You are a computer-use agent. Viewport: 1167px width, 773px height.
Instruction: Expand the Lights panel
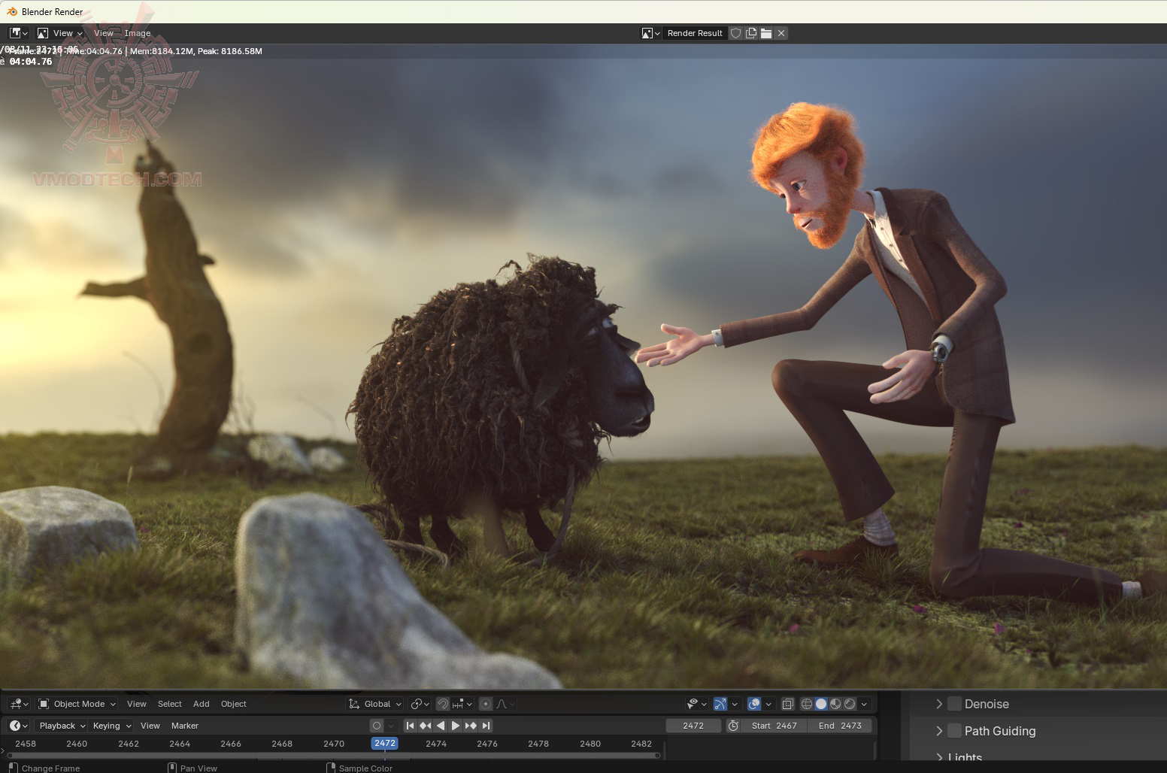[x=939, y=756]
